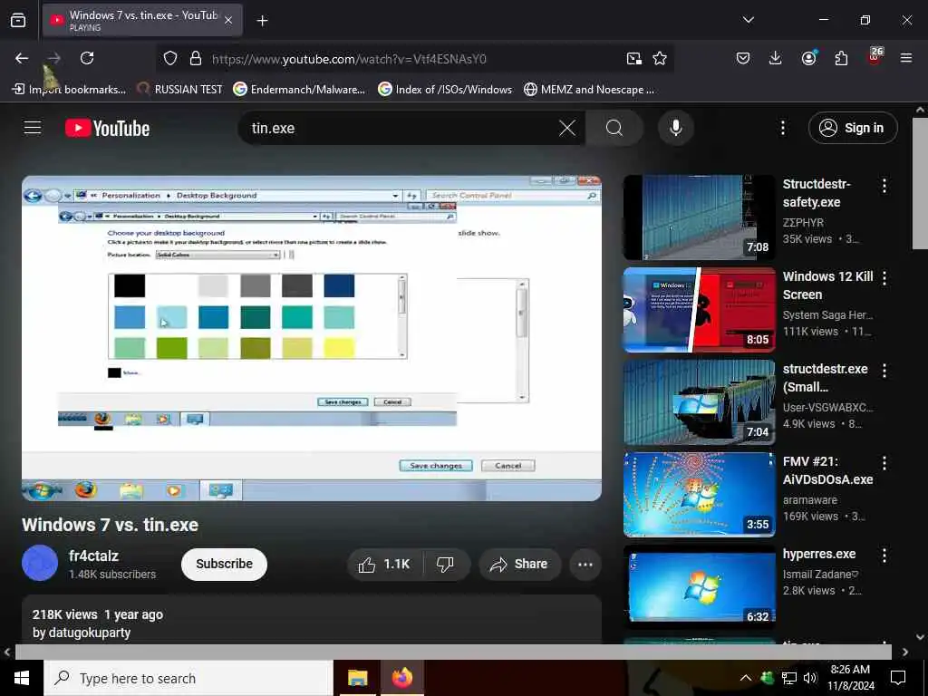The height and width of the screenshot is (696, 928).
Task: Open FMV #21: AiVDsDOsA.exe video title
Action: (x=827, y=470)
